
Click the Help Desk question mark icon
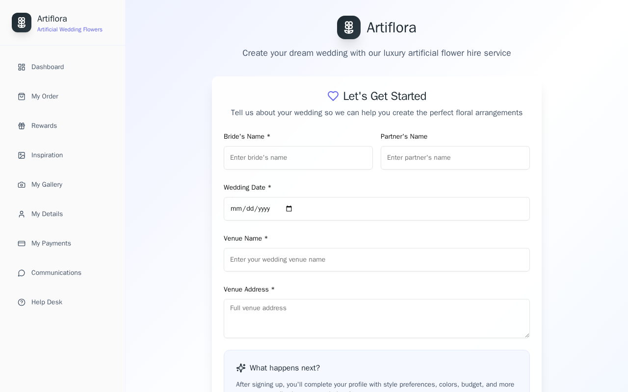tap(22, 302)
